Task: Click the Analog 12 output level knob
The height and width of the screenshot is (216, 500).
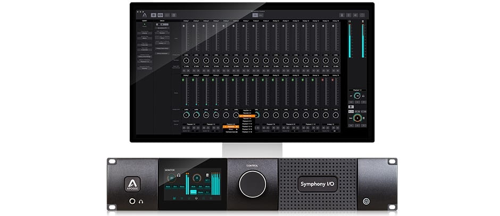Action: coord(296,115)
